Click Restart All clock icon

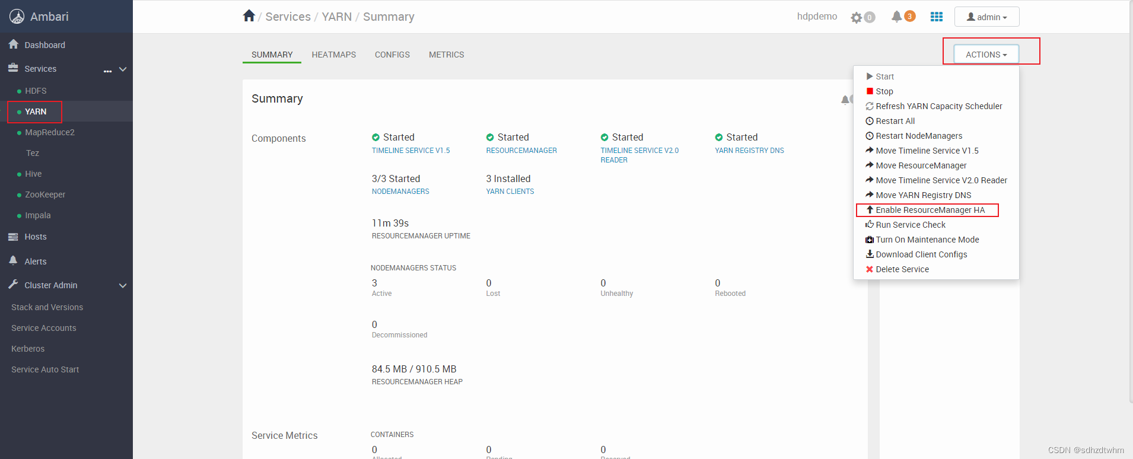(x=870, y=121)
